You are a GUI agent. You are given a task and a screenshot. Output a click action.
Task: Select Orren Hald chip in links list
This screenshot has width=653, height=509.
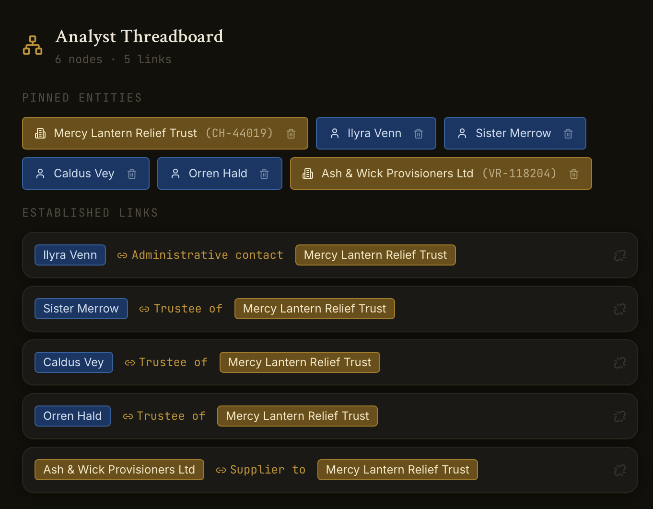[72, 416]
